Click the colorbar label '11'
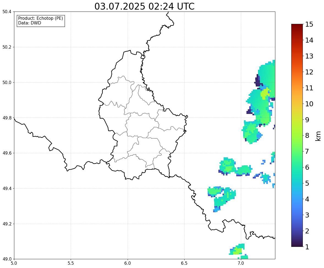The image size is (324, 268). click(309, 88)
